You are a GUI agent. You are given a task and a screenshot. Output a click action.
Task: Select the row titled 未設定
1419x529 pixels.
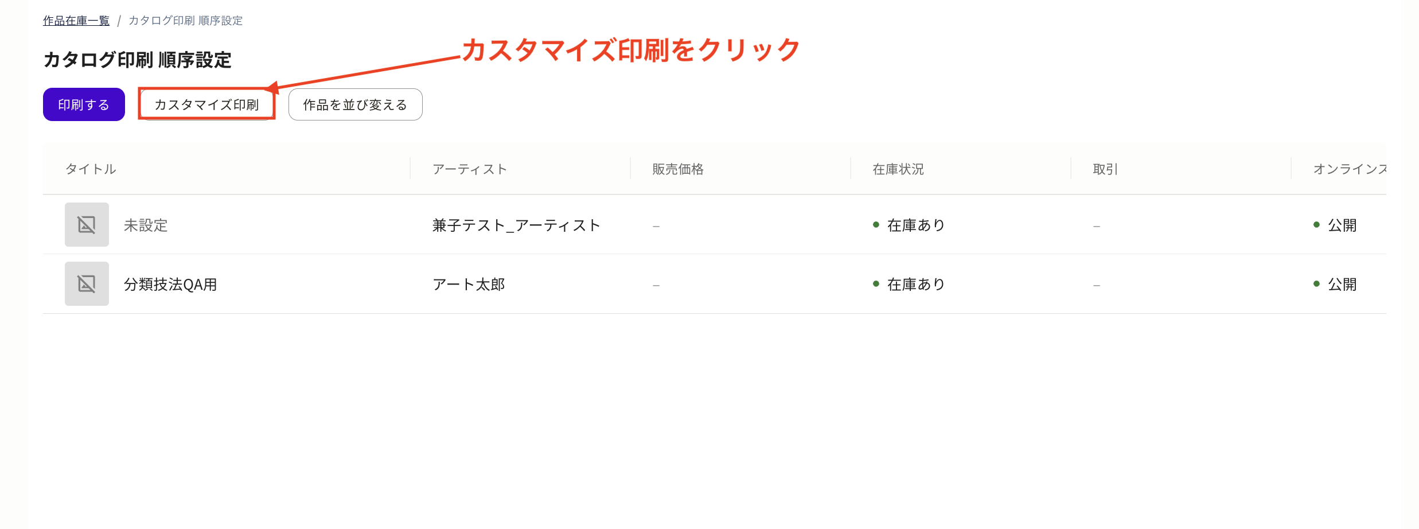(146, 225)
